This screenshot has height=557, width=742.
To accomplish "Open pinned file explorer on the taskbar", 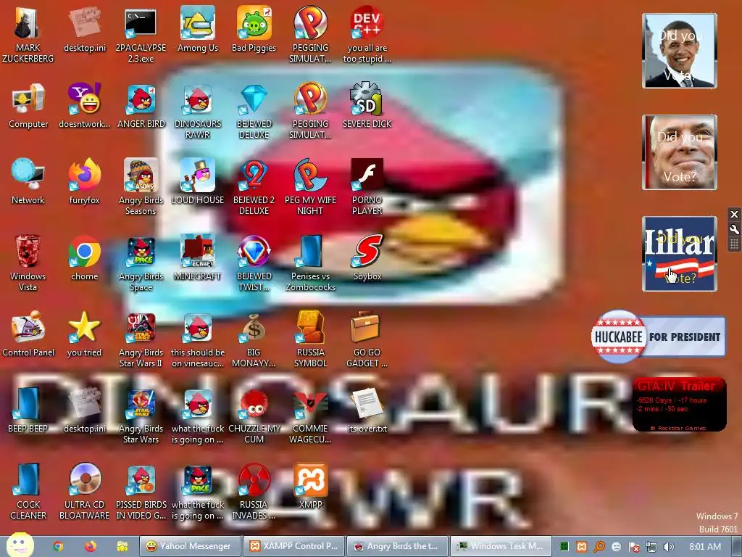I will click(122, 546).
